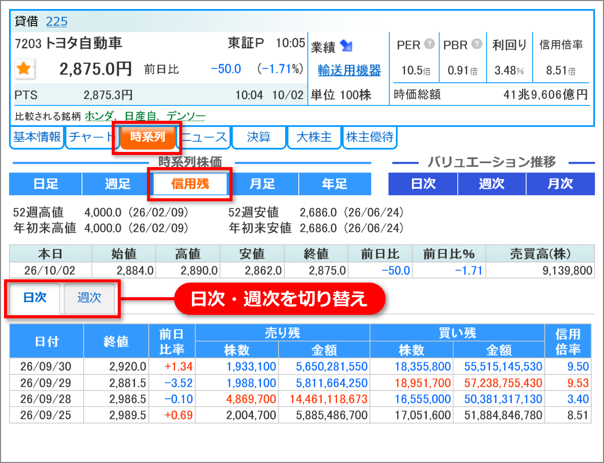Click the PBR help question mark icon

tap(477, 44)
